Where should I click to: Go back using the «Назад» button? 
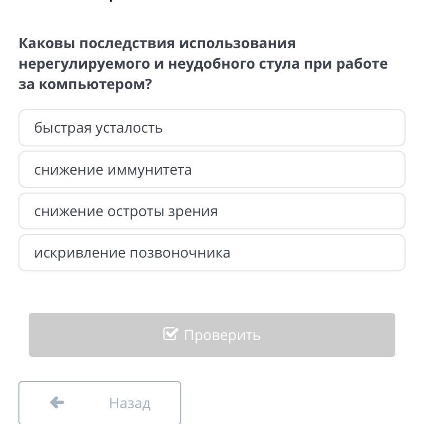point(100,402)
